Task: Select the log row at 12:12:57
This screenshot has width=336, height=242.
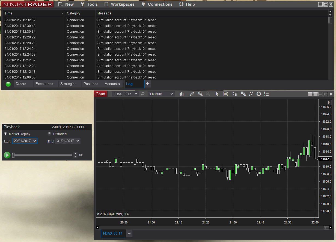Action: coord(166,60)
